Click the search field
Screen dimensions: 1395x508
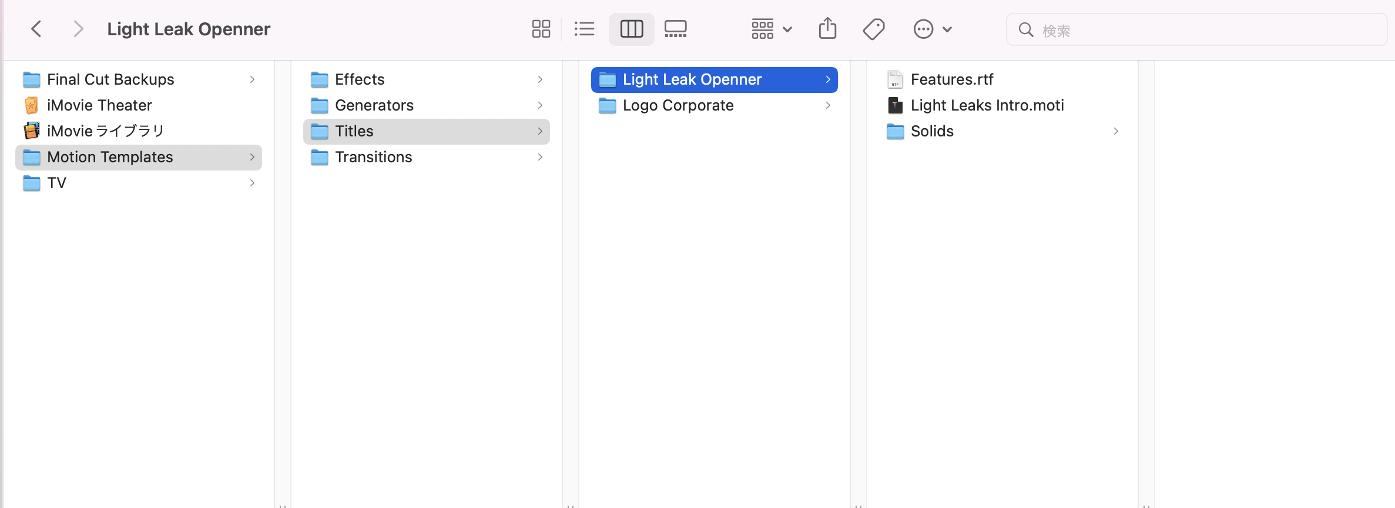pyautogui.click(x=1196, y=29)
